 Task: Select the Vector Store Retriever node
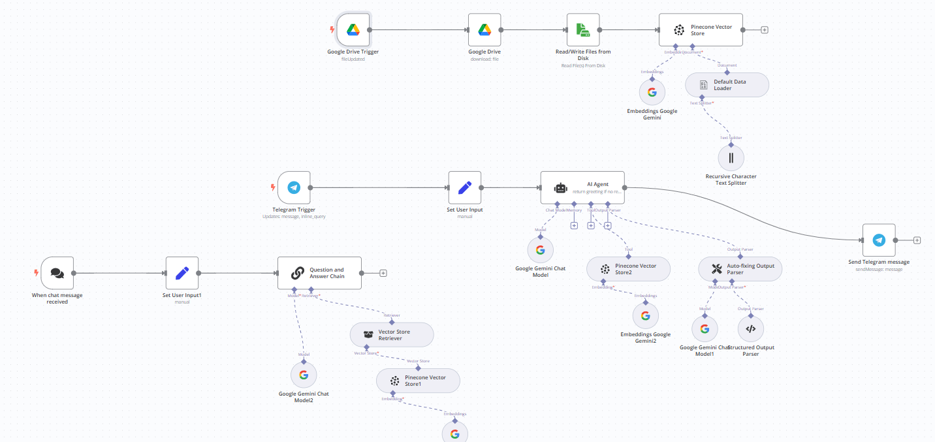click(x=392, y=335)
